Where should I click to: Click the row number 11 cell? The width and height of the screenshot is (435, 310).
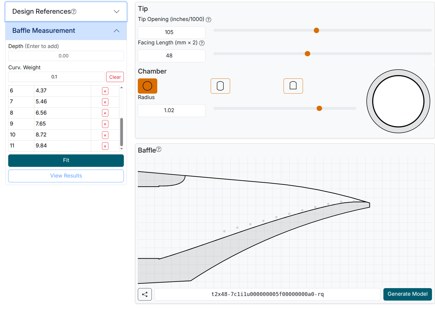click(x=21, y=146)
